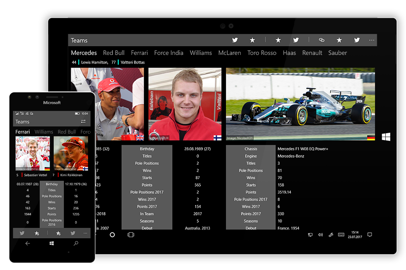
Task: Click Bottas's birthday "28.08.1989 (27)"
Action: click(198, 149)
